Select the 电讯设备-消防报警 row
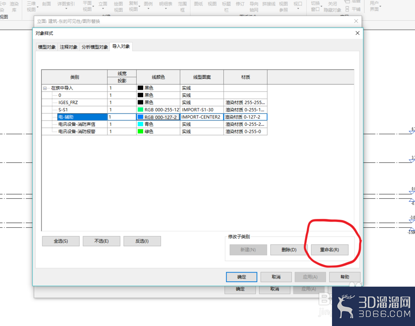The height and width of the screenshot is (326, 415). point(77,131)
